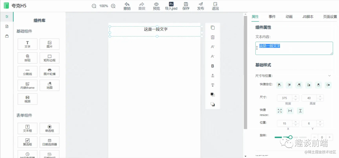Collapse the 尺寸与位置 section chevron

coord(329,76)
